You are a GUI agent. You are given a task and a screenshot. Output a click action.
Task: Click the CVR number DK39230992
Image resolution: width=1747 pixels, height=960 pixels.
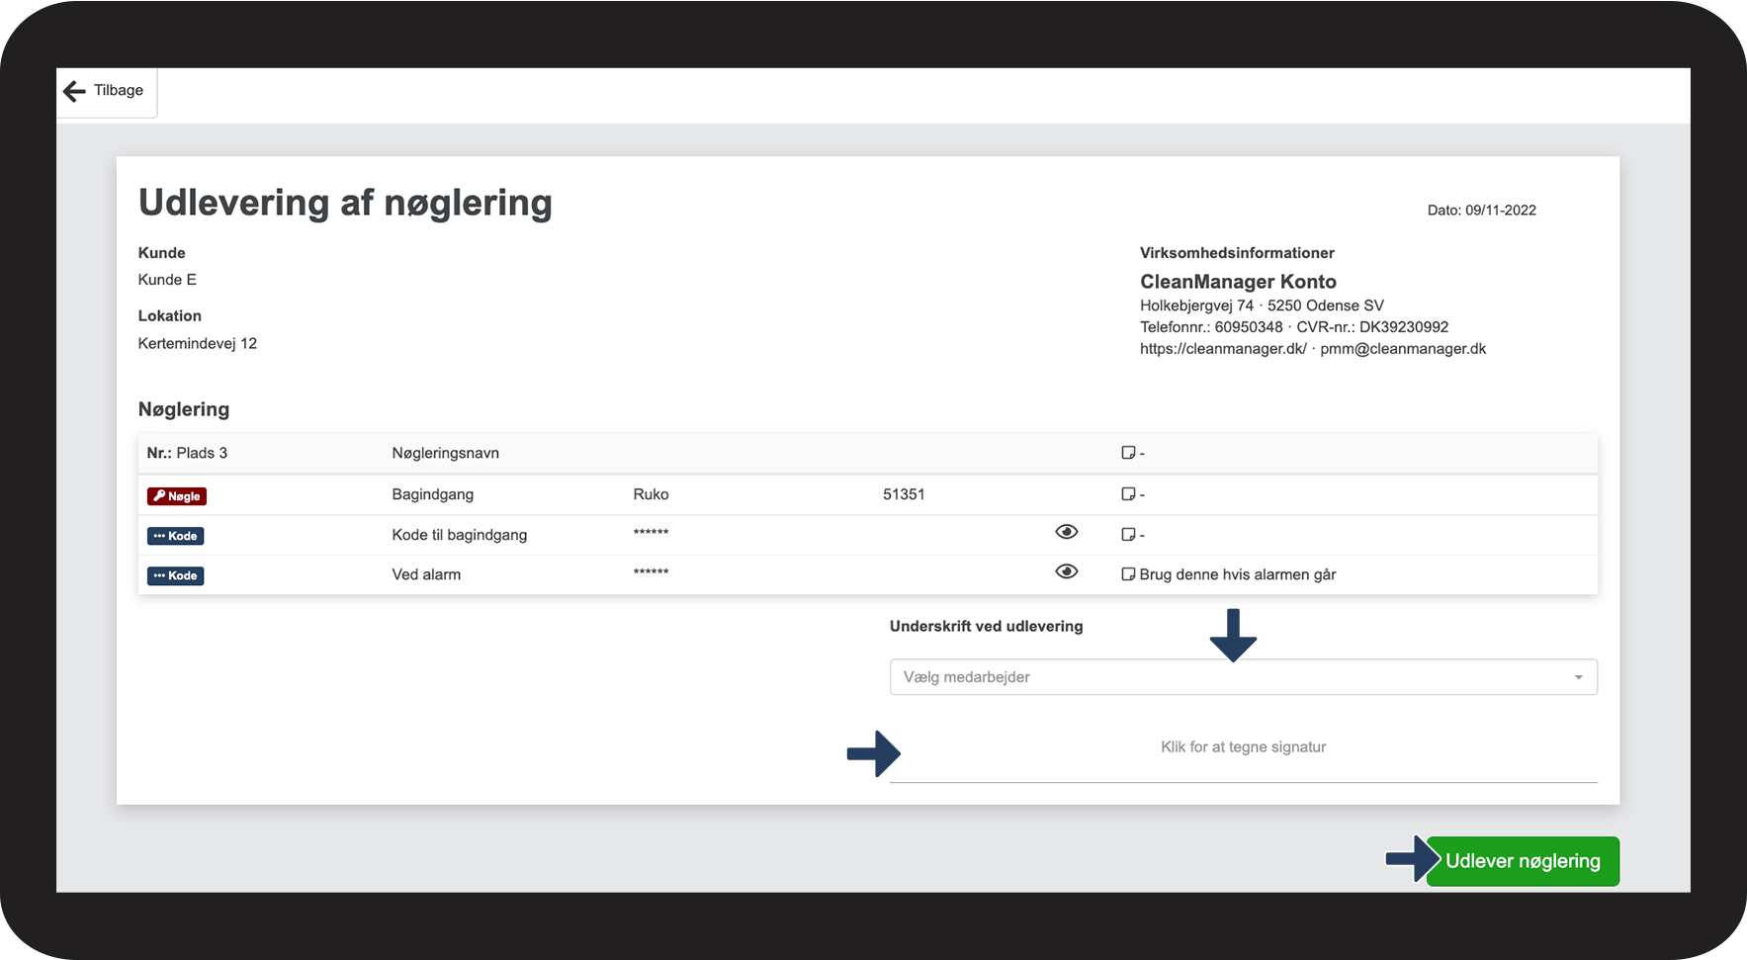(x=1404, y=327)
